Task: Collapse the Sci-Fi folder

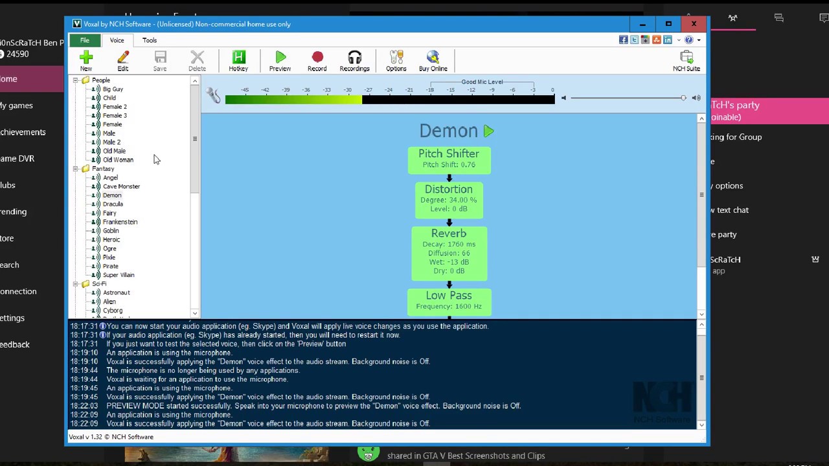Action: pyautogui.click(x=75, y=284)
